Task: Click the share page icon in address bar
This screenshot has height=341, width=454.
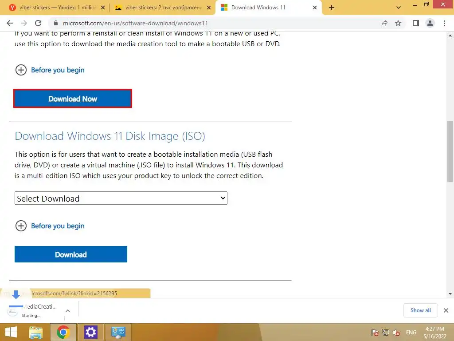Action: click(x=384, y=23)
